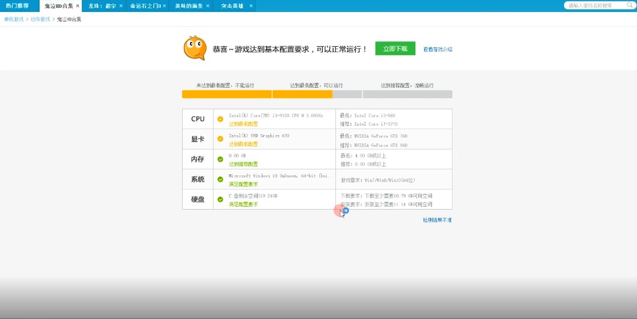
Task: Click the orange mascot speech-bubble icon
Action: 194,49
